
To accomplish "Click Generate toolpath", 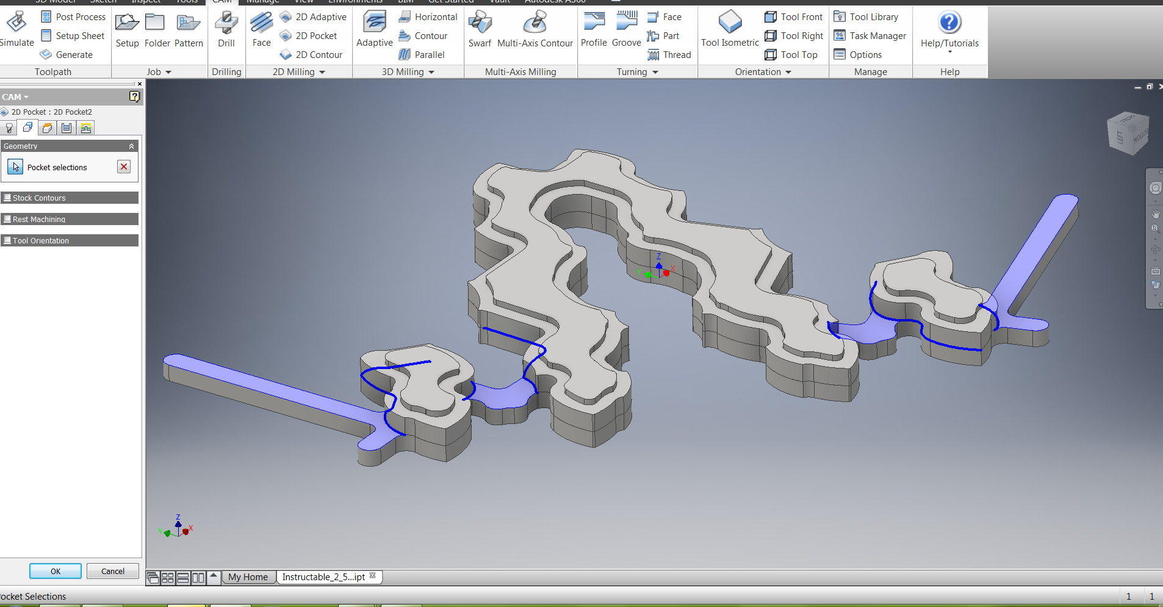I will [66, 55].
